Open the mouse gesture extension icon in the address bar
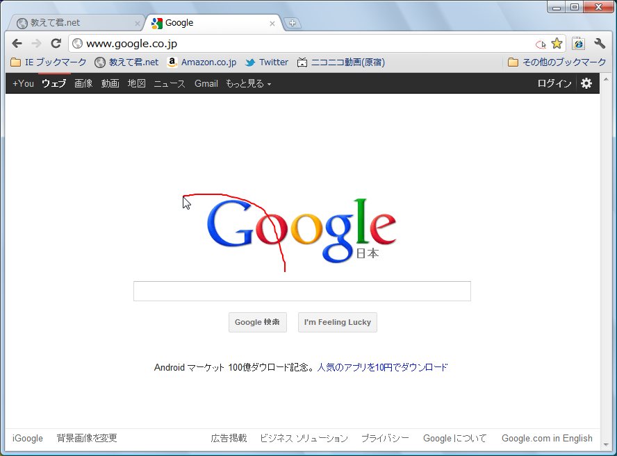Image resolution: width=617 pixels, height=456 pixels. tap(541, 44)
